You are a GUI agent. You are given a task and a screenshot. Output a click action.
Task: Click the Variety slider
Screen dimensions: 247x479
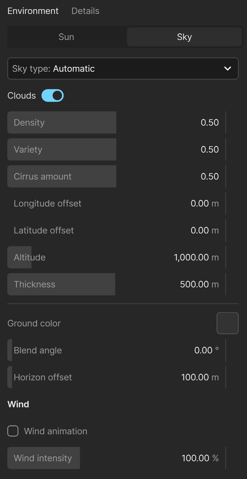116,149
